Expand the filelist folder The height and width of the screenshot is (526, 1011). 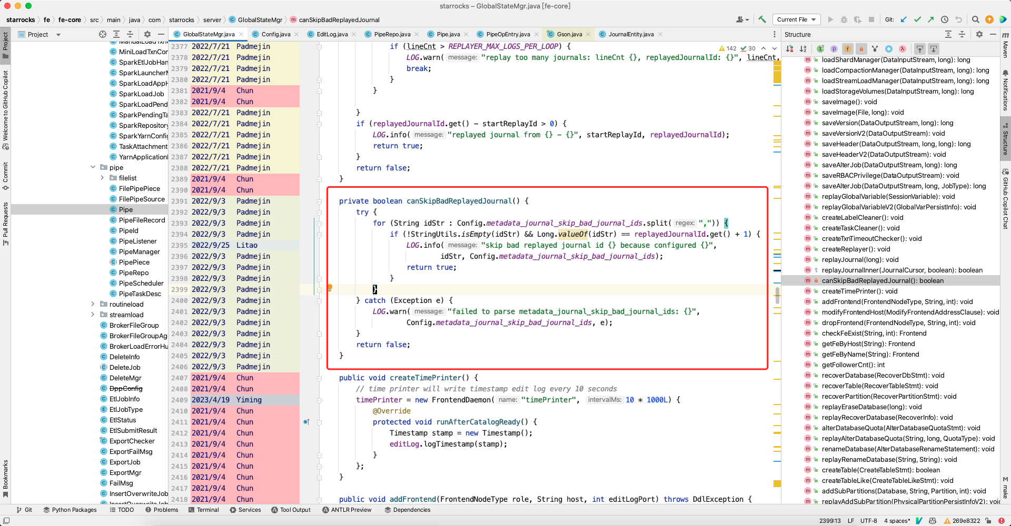pyautogui.click(x=103, y=178)
